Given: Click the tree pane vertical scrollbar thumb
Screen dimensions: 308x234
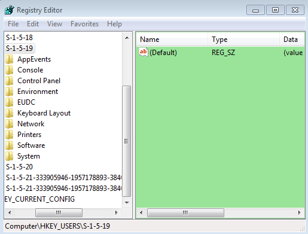Looking at the screenshot, I should 126,141.
